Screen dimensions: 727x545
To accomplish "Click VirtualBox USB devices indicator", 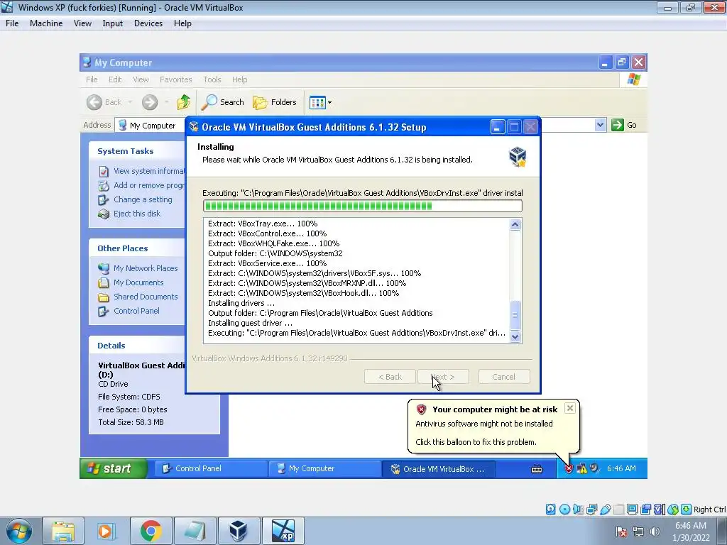I will (605, 510).
